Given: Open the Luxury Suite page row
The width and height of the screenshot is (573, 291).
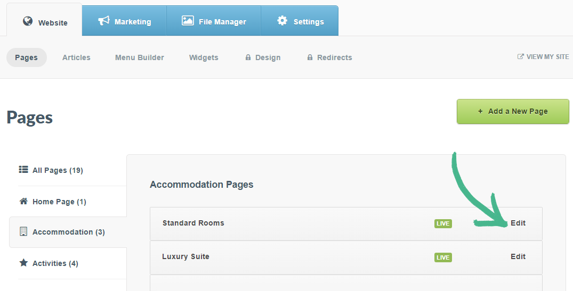Looking at the screenshot, I should (x=185, y=256).
